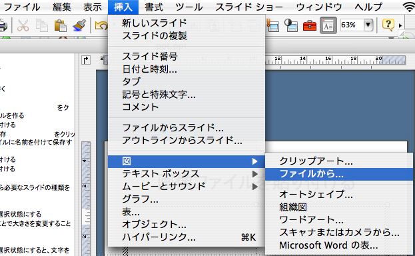Viewport: 415px width, 256px height.
Task: Expand the ムービーとサウンド submenu
Action: pos(187,186)
